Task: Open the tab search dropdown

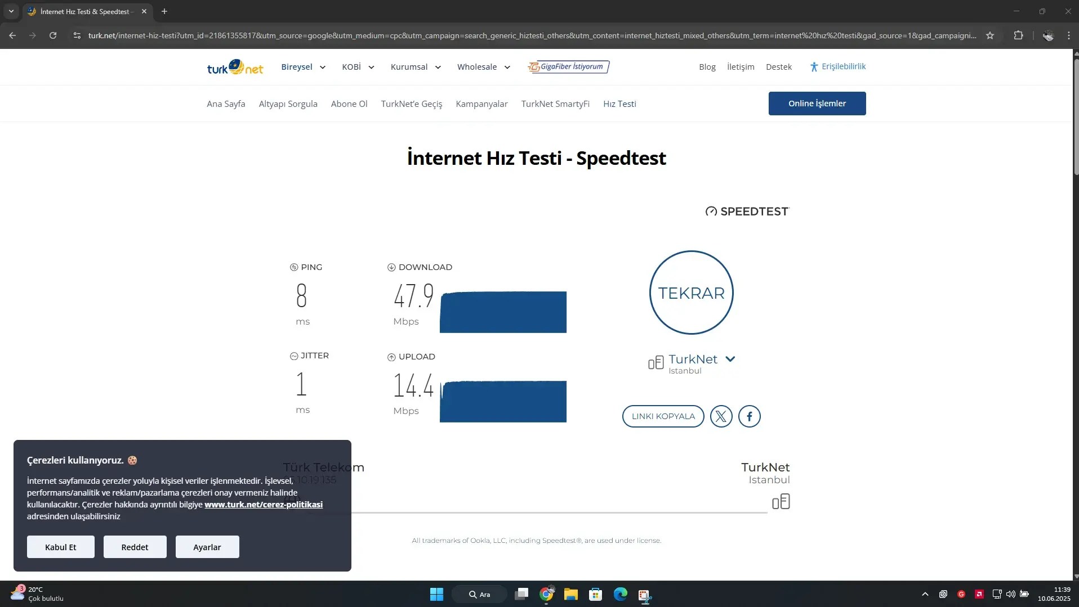Action: click(x=11, y=11)
